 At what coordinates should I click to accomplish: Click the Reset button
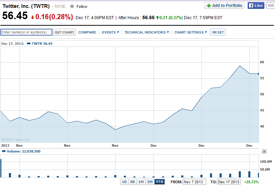218,32
